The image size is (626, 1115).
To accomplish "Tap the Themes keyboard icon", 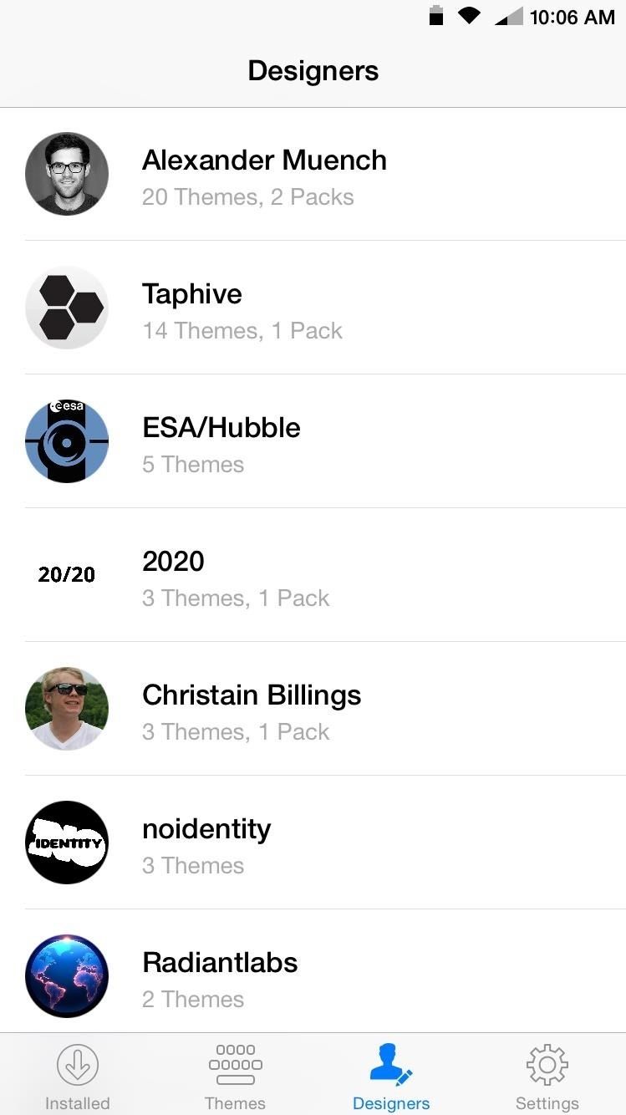I will 235,1065.
